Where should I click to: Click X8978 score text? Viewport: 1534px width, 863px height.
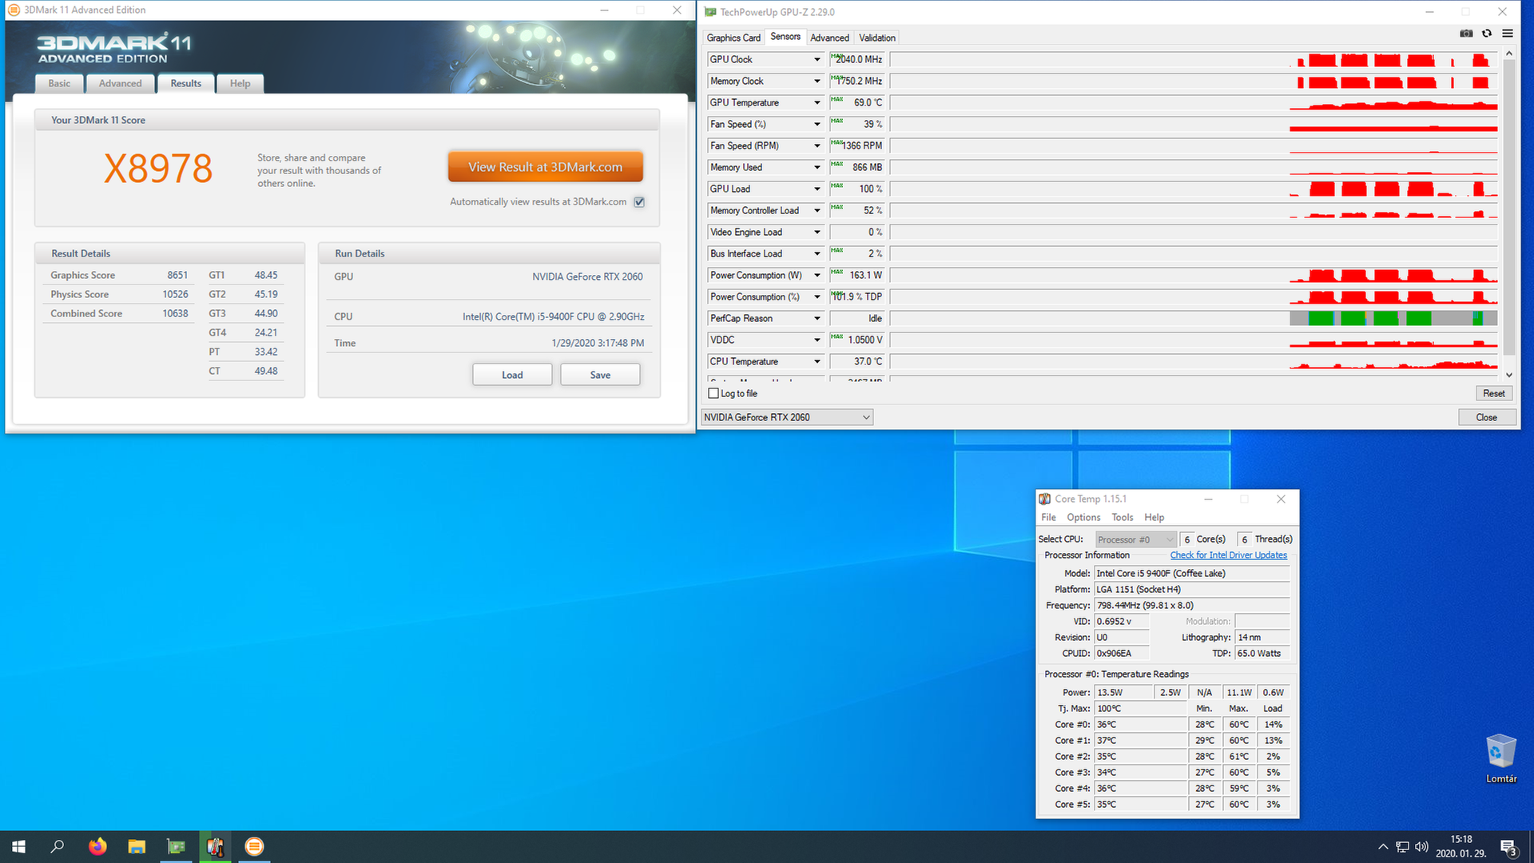[x=158, y=169]
